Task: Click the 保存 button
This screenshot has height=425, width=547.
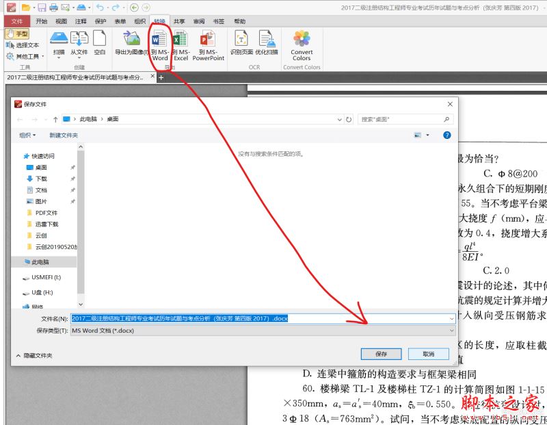Action: (381, 354)
